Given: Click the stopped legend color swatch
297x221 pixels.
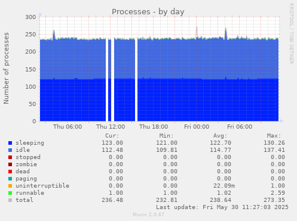Looking at the screenshot, I should click(10, 157).
